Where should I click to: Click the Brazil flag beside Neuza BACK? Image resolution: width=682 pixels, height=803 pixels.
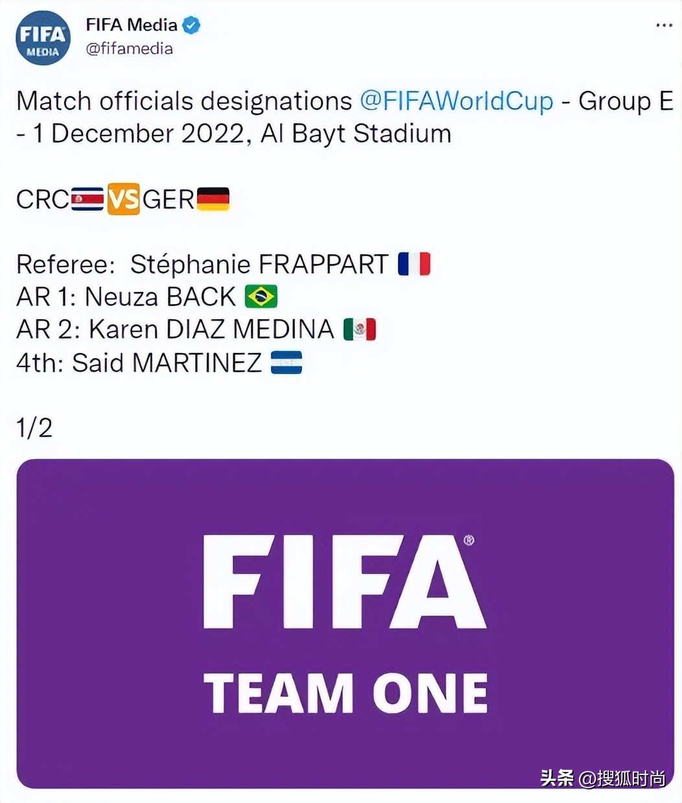point(261,297)
